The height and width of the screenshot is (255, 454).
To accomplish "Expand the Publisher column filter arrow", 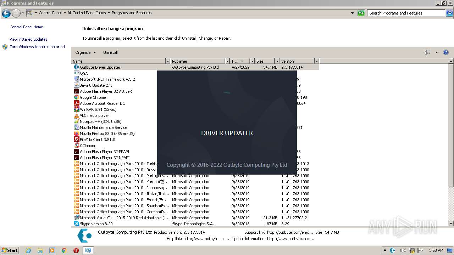I will pos(227,61).
